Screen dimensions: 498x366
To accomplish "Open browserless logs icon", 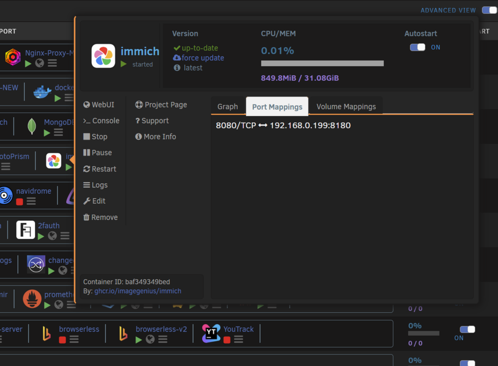I will pyautogui.click(x=74, y=340).
